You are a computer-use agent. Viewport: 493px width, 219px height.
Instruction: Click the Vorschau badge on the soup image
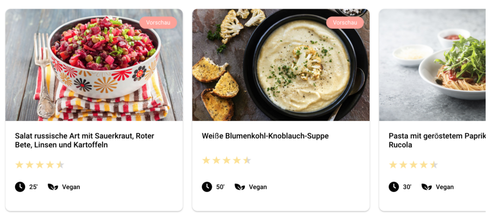345,23
